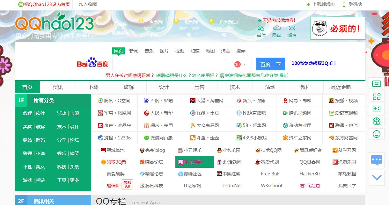Click the 2F 腾讯相关 header
Viewport: 389px width, 205px height.
click(x=53, y=201)
